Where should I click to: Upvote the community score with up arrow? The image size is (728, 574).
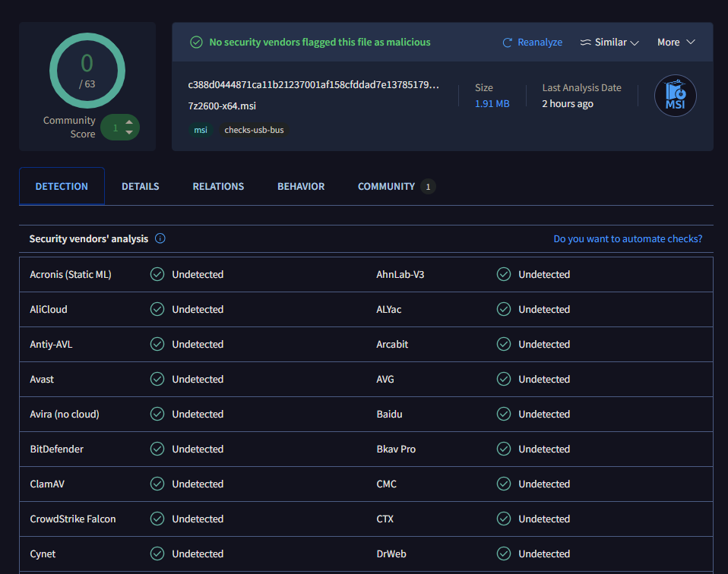[x=128, y=122]
